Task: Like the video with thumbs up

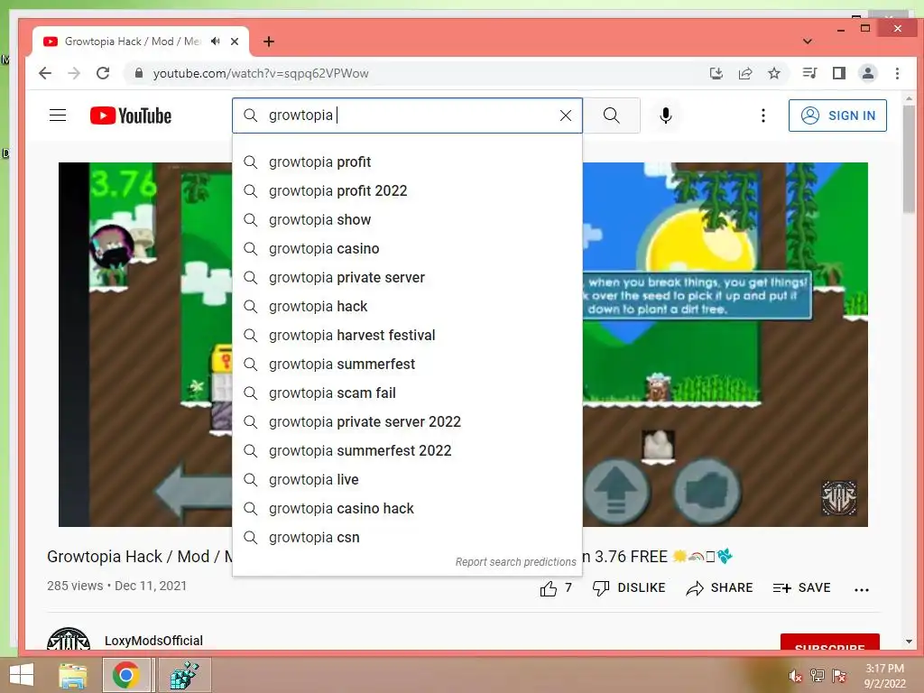Action: pyautogui.click(x=555, y=588)
